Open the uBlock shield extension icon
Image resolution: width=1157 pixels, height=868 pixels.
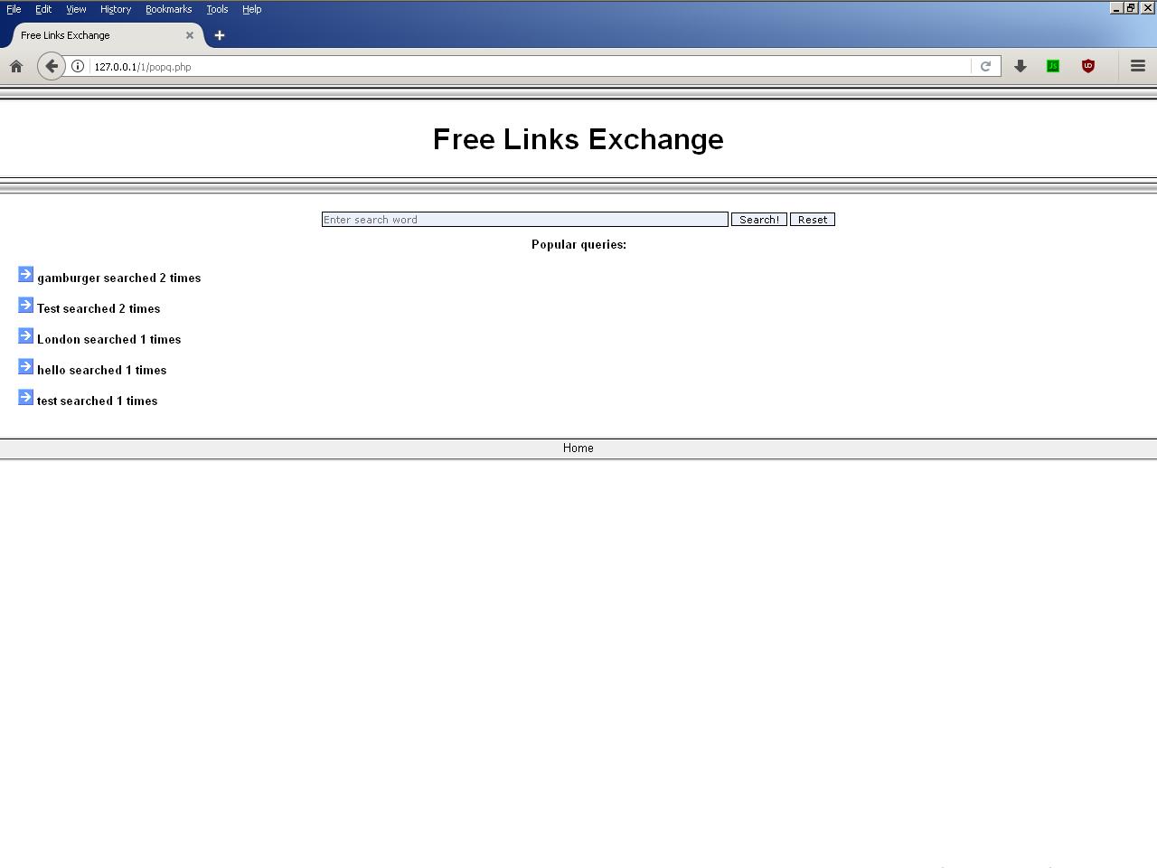click(1088, 66)
